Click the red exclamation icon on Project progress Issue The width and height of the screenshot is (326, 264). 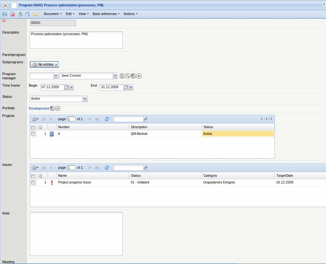coord(52,182)
